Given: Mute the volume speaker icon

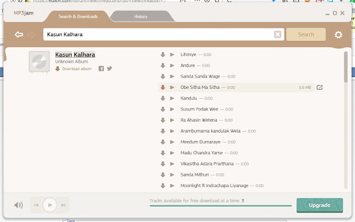Looking at the screenshot, I should (x=18, y=205).
